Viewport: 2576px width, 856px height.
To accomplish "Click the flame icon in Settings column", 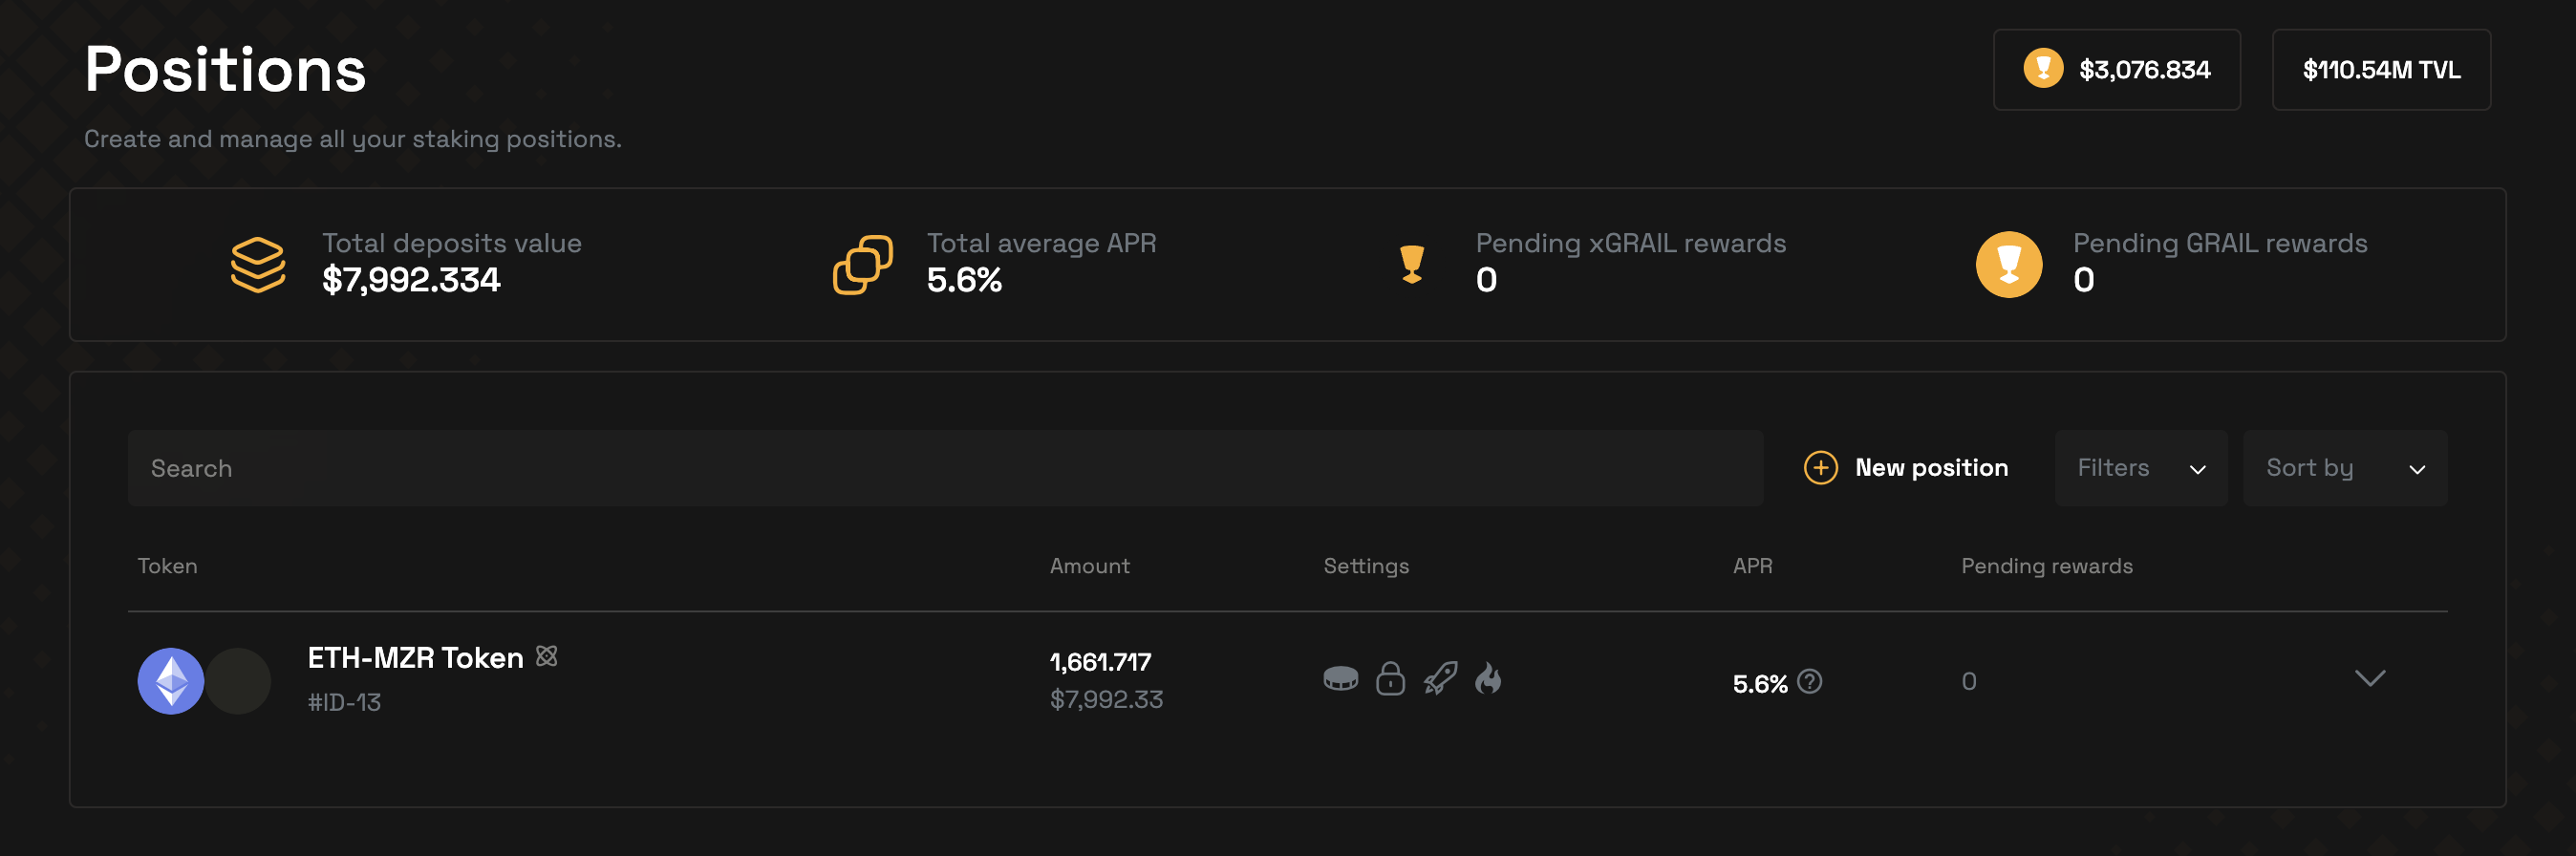I will coord(1488,679).
